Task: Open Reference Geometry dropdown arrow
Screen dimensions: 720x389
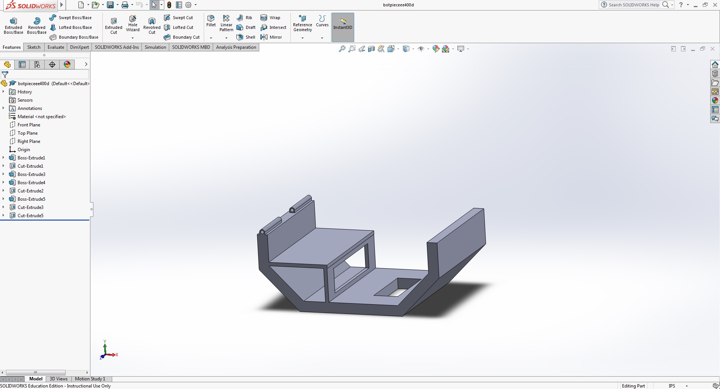Action: click(302, 38)
